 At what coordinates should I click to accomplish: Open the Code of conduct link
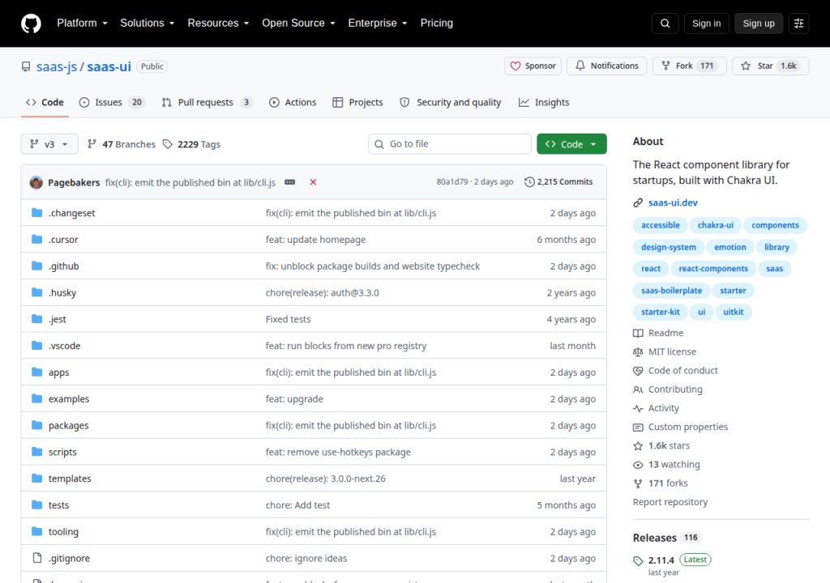click(x=675, y=371)
